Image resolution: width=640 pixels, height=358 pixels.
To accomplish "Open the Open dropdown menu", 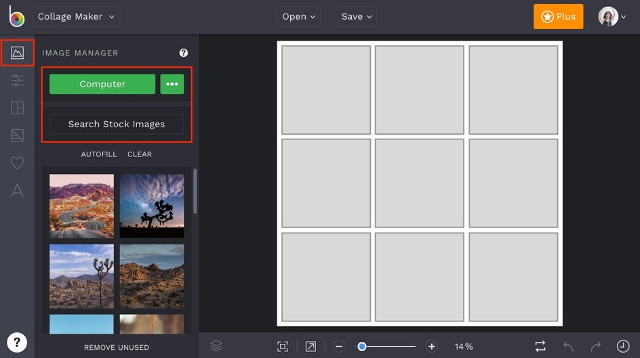I will (x=299, y=16).
